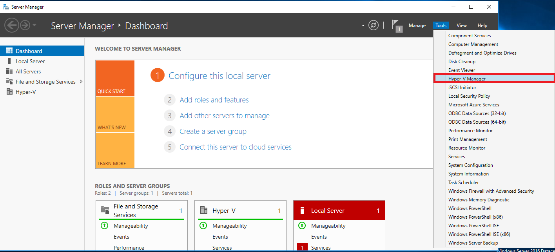
Task: Click the Refresh dashboard icon
Action: point(374,26)
